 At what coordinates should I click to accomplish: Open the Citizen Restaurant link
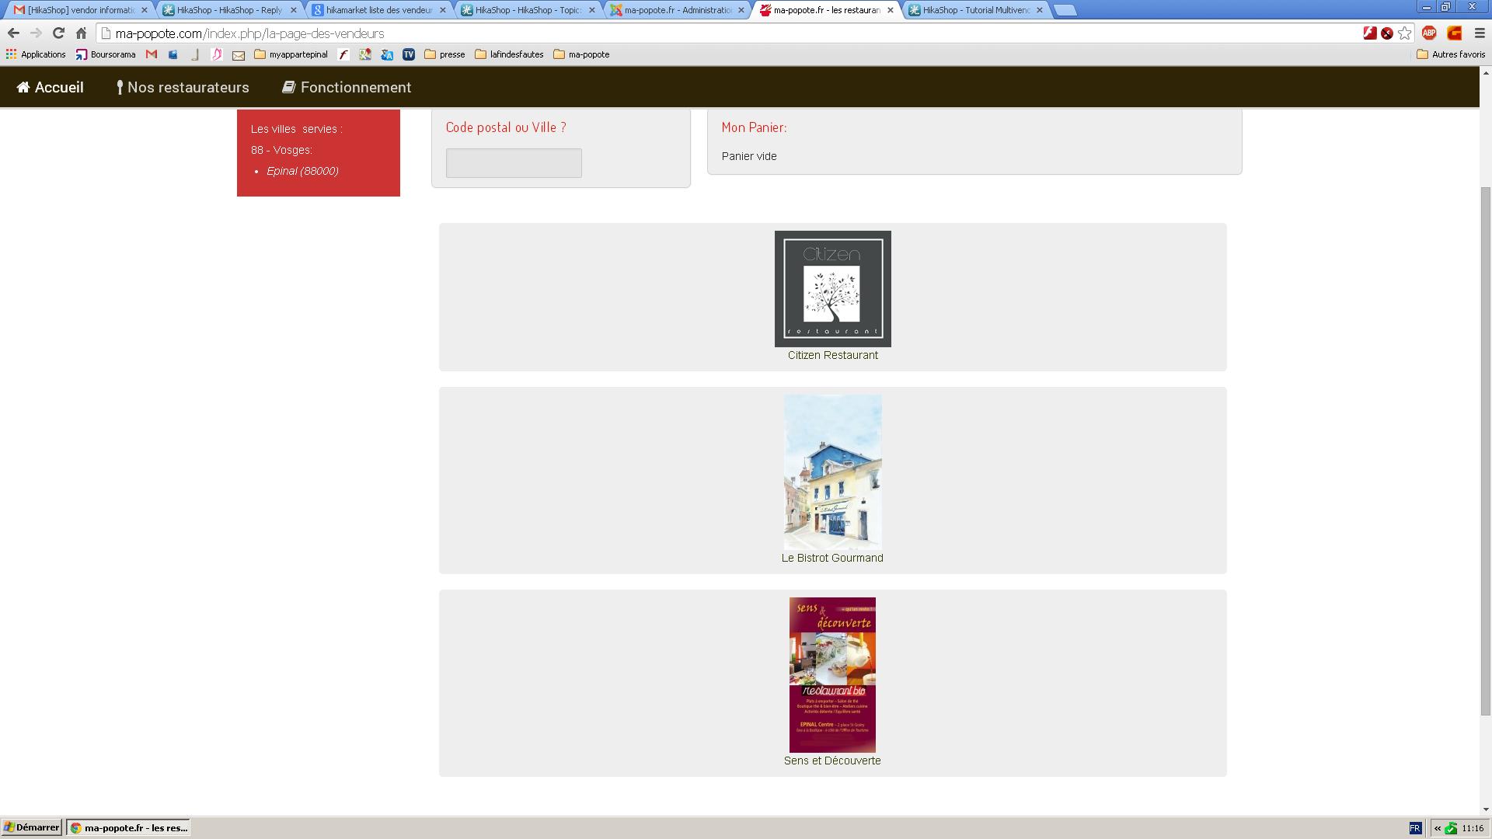pos(832,355)
